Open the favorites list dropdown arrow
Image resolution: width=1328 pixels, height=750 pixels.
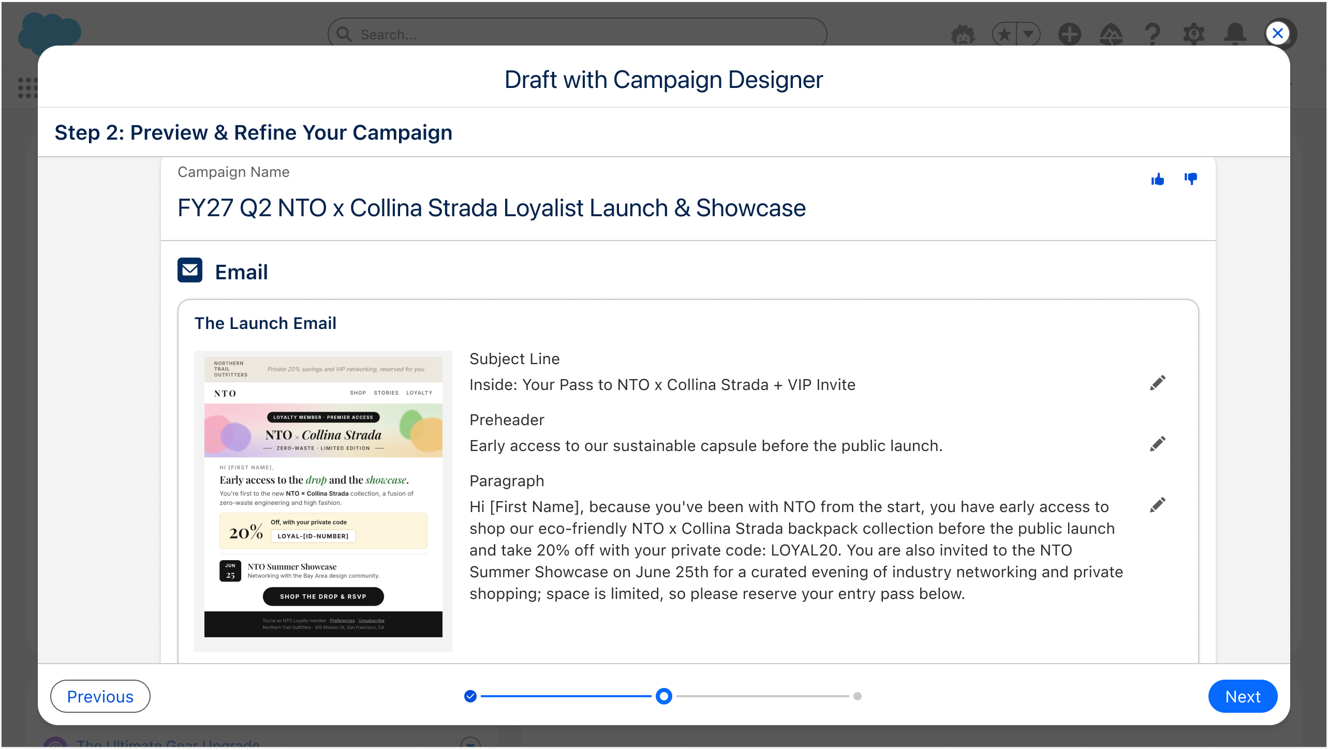tap(1029, 35)
